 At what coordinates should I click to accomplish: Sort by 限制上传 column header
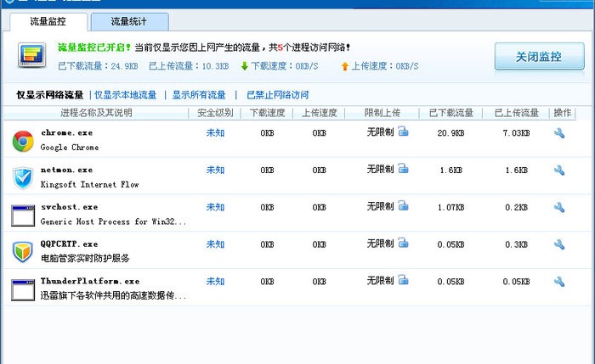pyautogui.click(x=382, y=113)
